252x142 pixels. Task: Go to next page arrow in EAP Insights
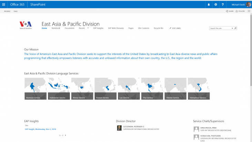point(65,135)
